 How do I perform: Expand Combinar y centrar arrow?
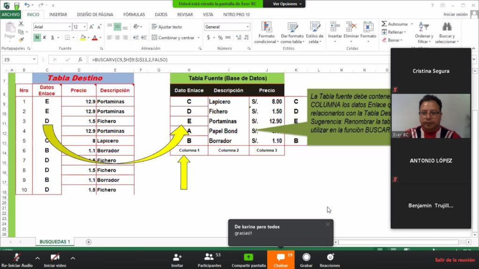[198, 38]
